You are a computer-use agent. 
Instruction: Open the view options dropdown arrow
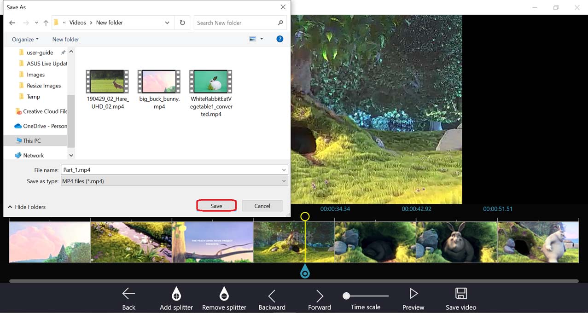coord(262,39)
